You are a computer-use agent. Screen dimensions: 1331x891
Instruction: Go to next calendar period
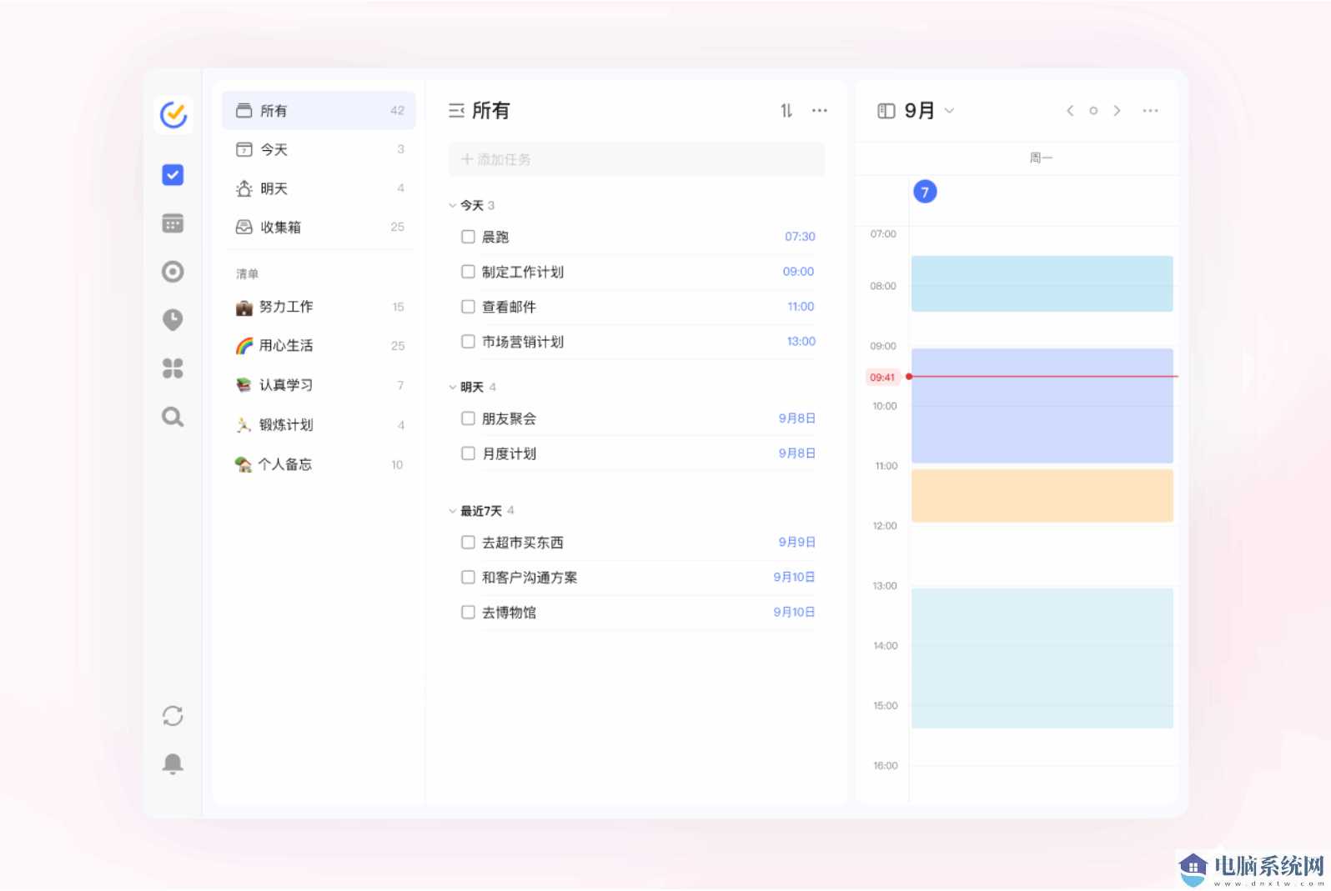coord(1117,111)
